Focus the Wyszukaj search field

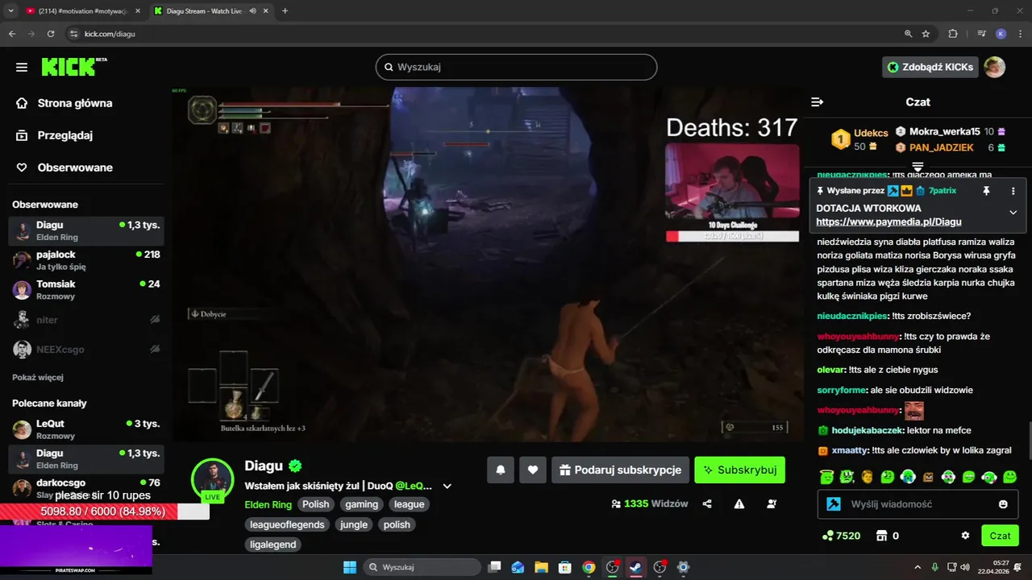[x=516, y=67]
